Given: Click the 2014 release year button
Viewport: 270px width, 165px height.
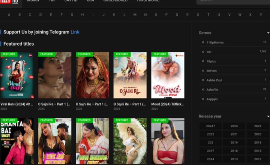Looking at the screenshot, I should click(x=210, y=159).
